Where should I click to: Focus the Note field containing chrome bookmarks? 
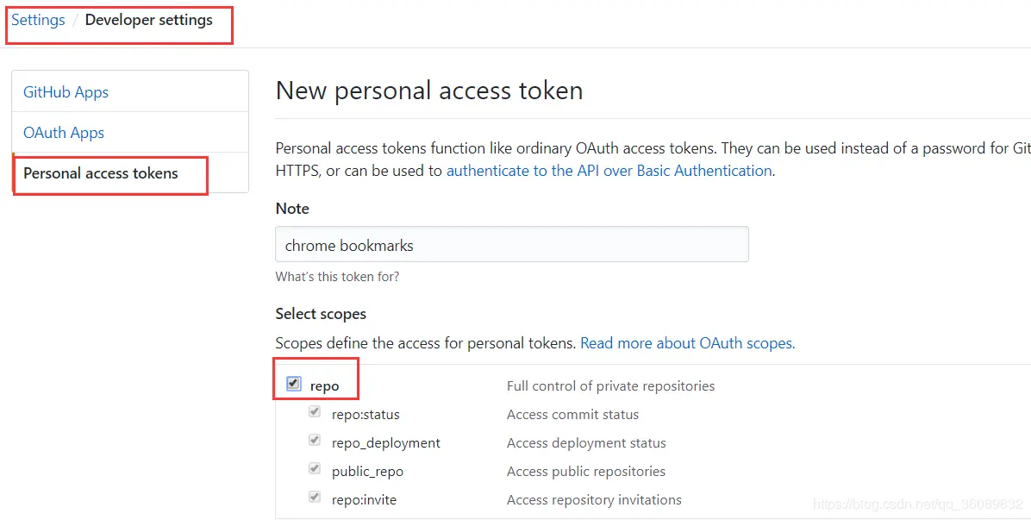pos(511,245)
